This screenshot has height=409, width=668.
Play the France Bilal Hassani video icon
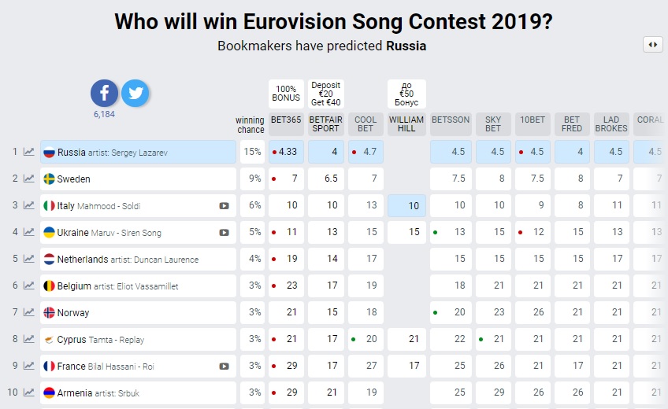point(224,366)
